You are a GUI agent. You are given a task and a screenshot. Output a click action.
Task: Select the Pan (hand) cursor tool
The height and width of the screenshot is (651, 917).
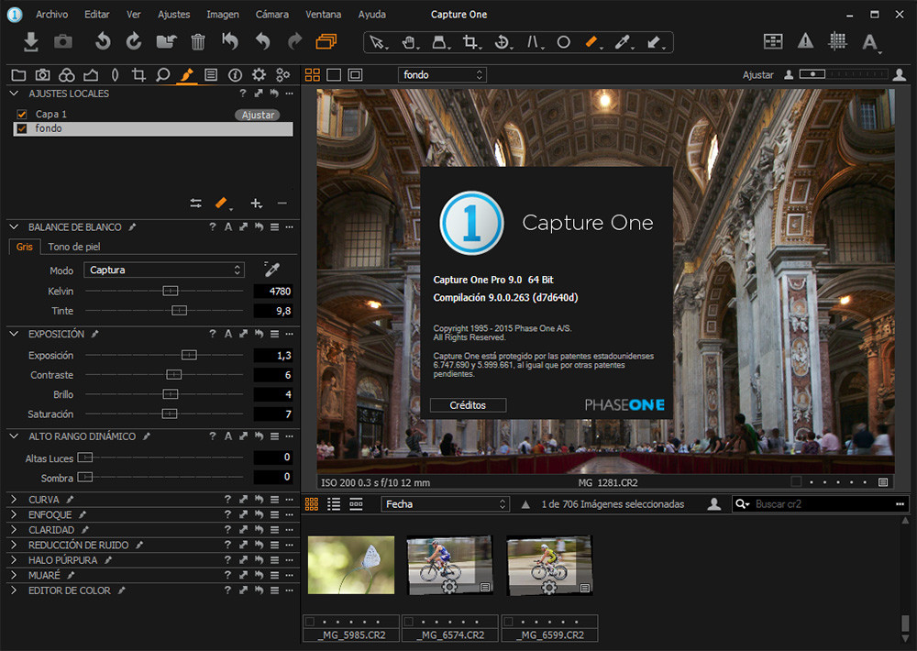[407, 42]
